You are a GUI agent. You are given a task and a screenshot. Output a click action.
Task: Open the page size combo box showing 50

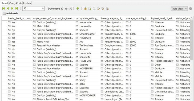coord(33,9)
